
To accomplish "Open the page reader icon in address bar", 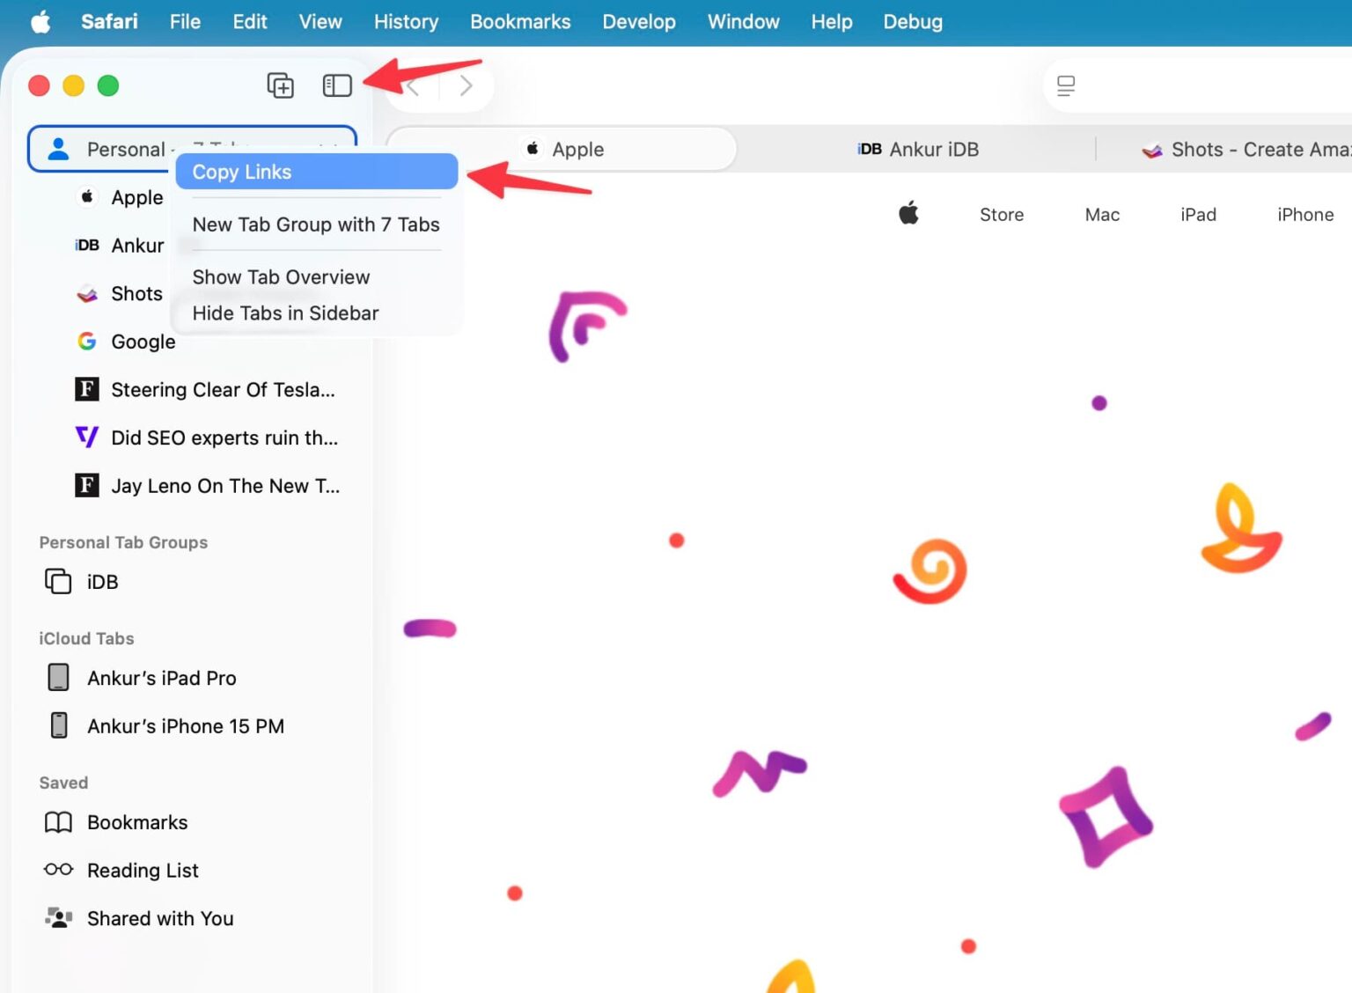I will pyautogui.click(x=1066, y=85).
